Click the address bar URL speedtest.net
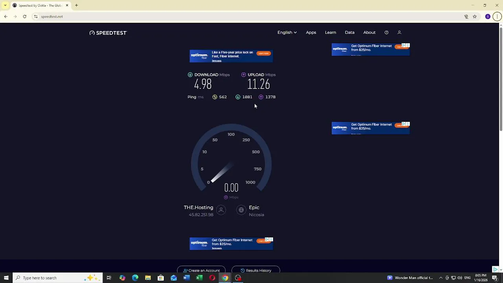The height and width of the screenshot is (283, 503). point(52,17)
